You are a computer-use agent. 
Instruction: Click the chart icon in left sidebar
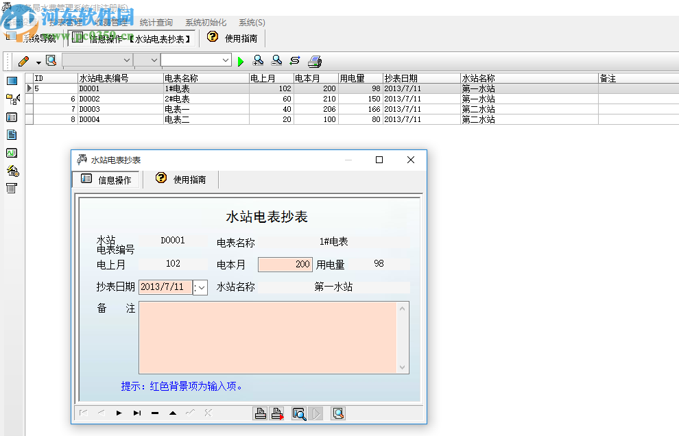(12, 153)
